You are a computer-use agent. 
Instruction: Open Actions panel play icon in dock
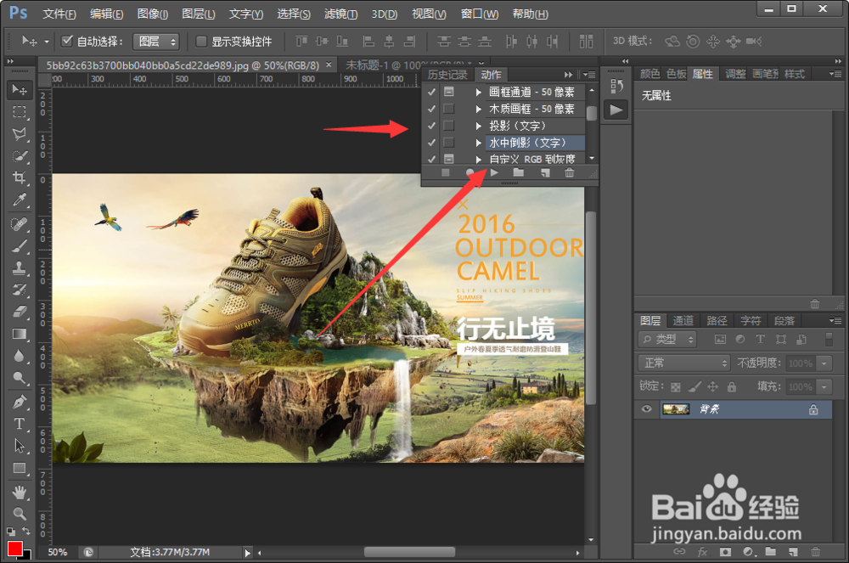coord(616,110)
